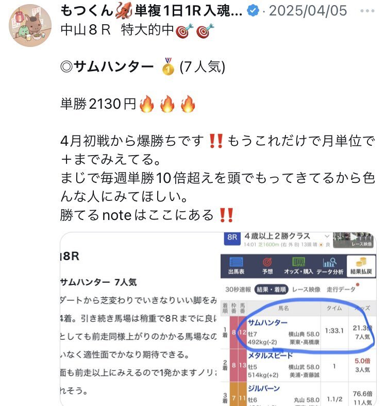The width and height of the screenshot is (386, 406).
Task: Open the メタルスピード horse link
Action: tap(270, 356)
